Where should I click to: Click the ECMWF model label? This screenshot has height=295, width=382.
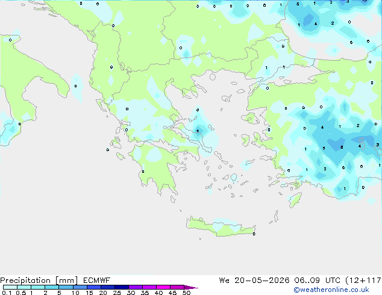pos(97,281)
